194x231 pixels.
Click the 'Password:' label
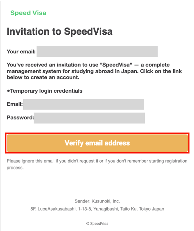20,117
